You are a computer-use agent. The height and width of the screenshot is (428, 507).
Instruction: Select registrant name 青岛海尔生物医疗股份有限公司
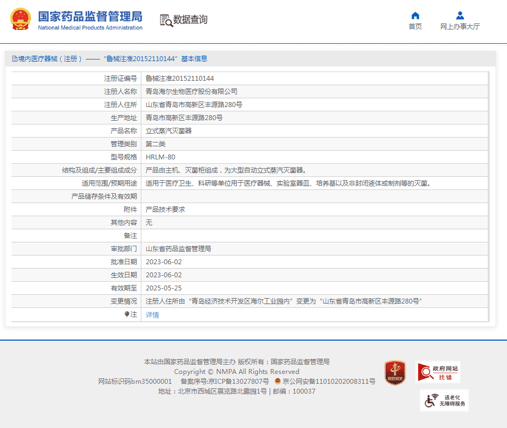[x=192, y=92]
